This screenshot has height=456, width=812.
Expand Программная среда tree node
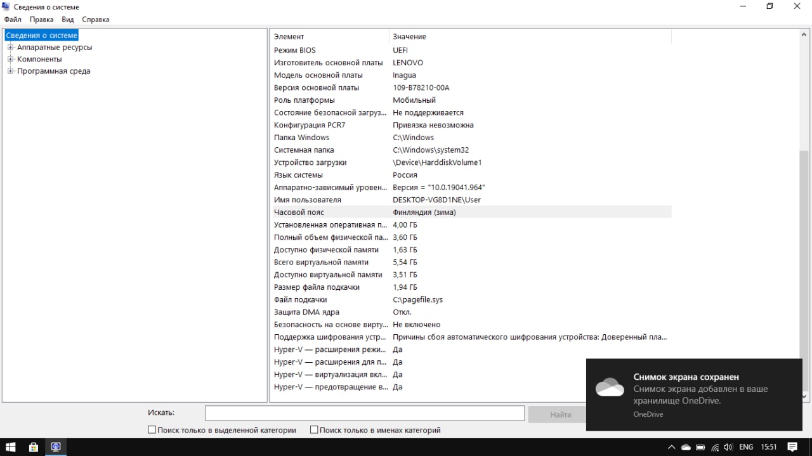click(10, 71)
